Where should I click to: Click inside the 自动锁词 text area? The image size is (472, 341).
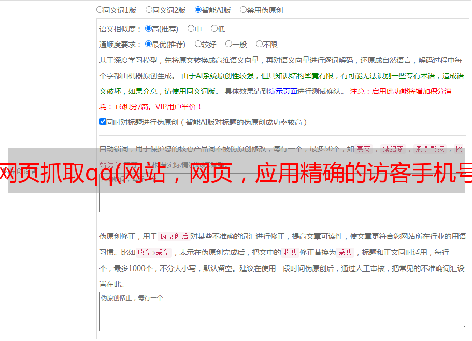[283, 193]
